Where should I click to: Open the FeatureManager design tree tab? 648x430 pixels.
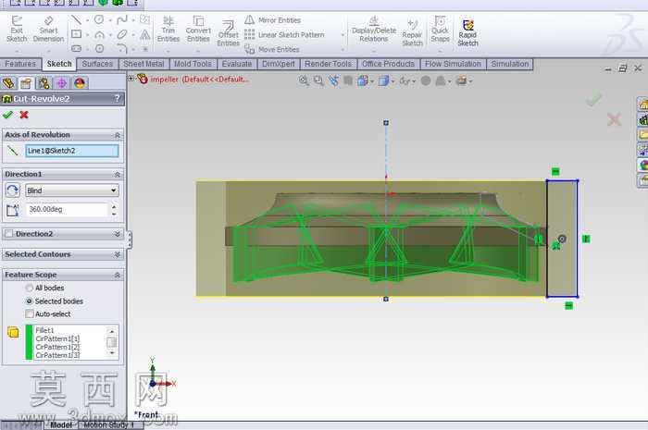[8, 83]
